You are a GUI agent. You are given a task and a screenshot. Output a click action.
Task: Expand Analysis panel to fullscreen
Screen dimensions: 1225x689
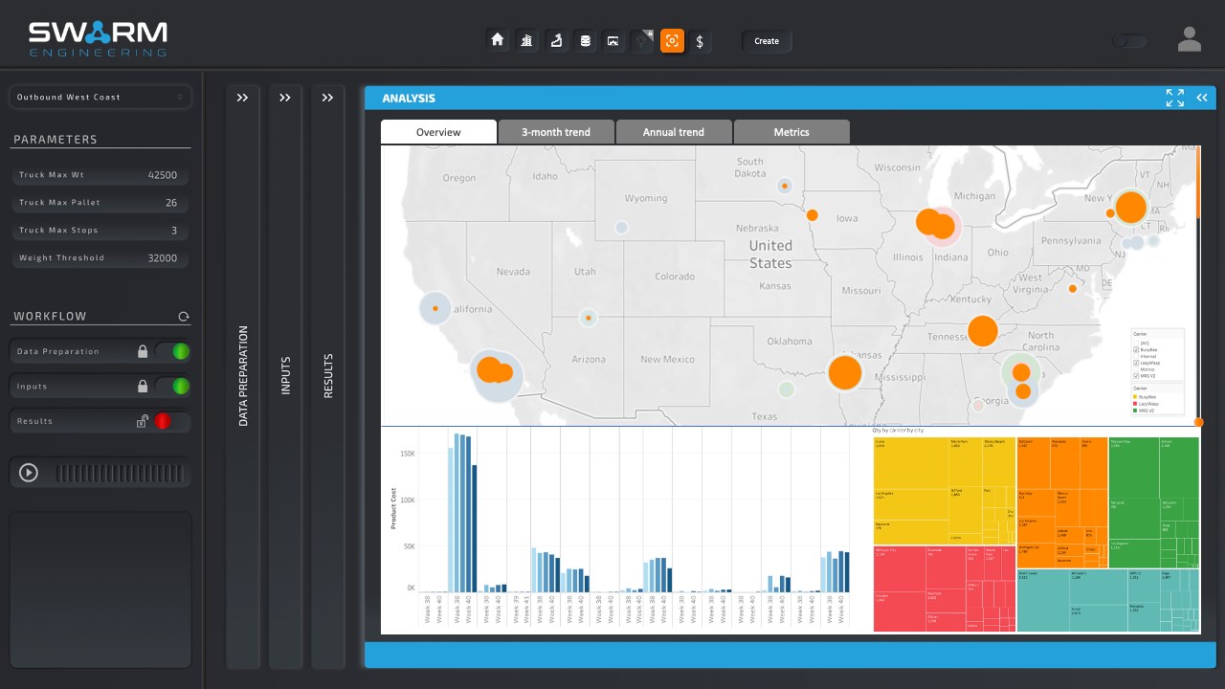(1175, 98)
